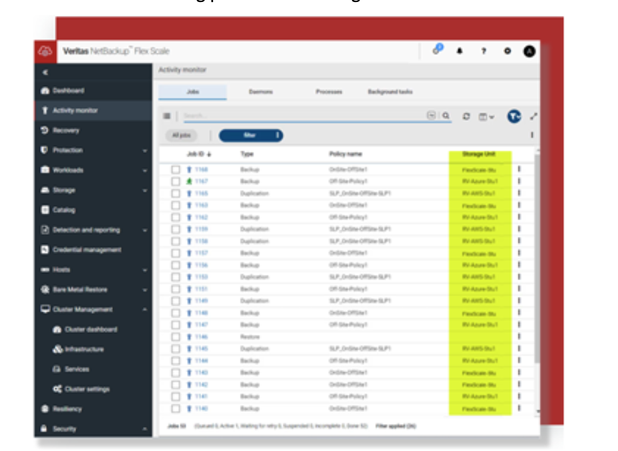Image resolution: width=618 pixels, height=451 pixels.
Task: Select checkbox for Restore job 1146
Action: 176,337
